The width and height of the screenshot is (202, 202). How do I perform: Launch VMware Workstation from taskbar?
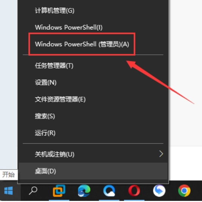(x=59, y=191)
